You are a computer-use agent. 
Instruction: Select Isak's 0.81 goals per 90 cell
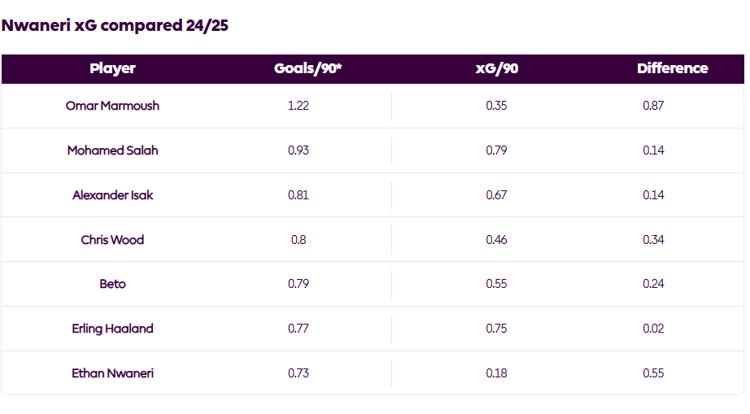point(299,195)
